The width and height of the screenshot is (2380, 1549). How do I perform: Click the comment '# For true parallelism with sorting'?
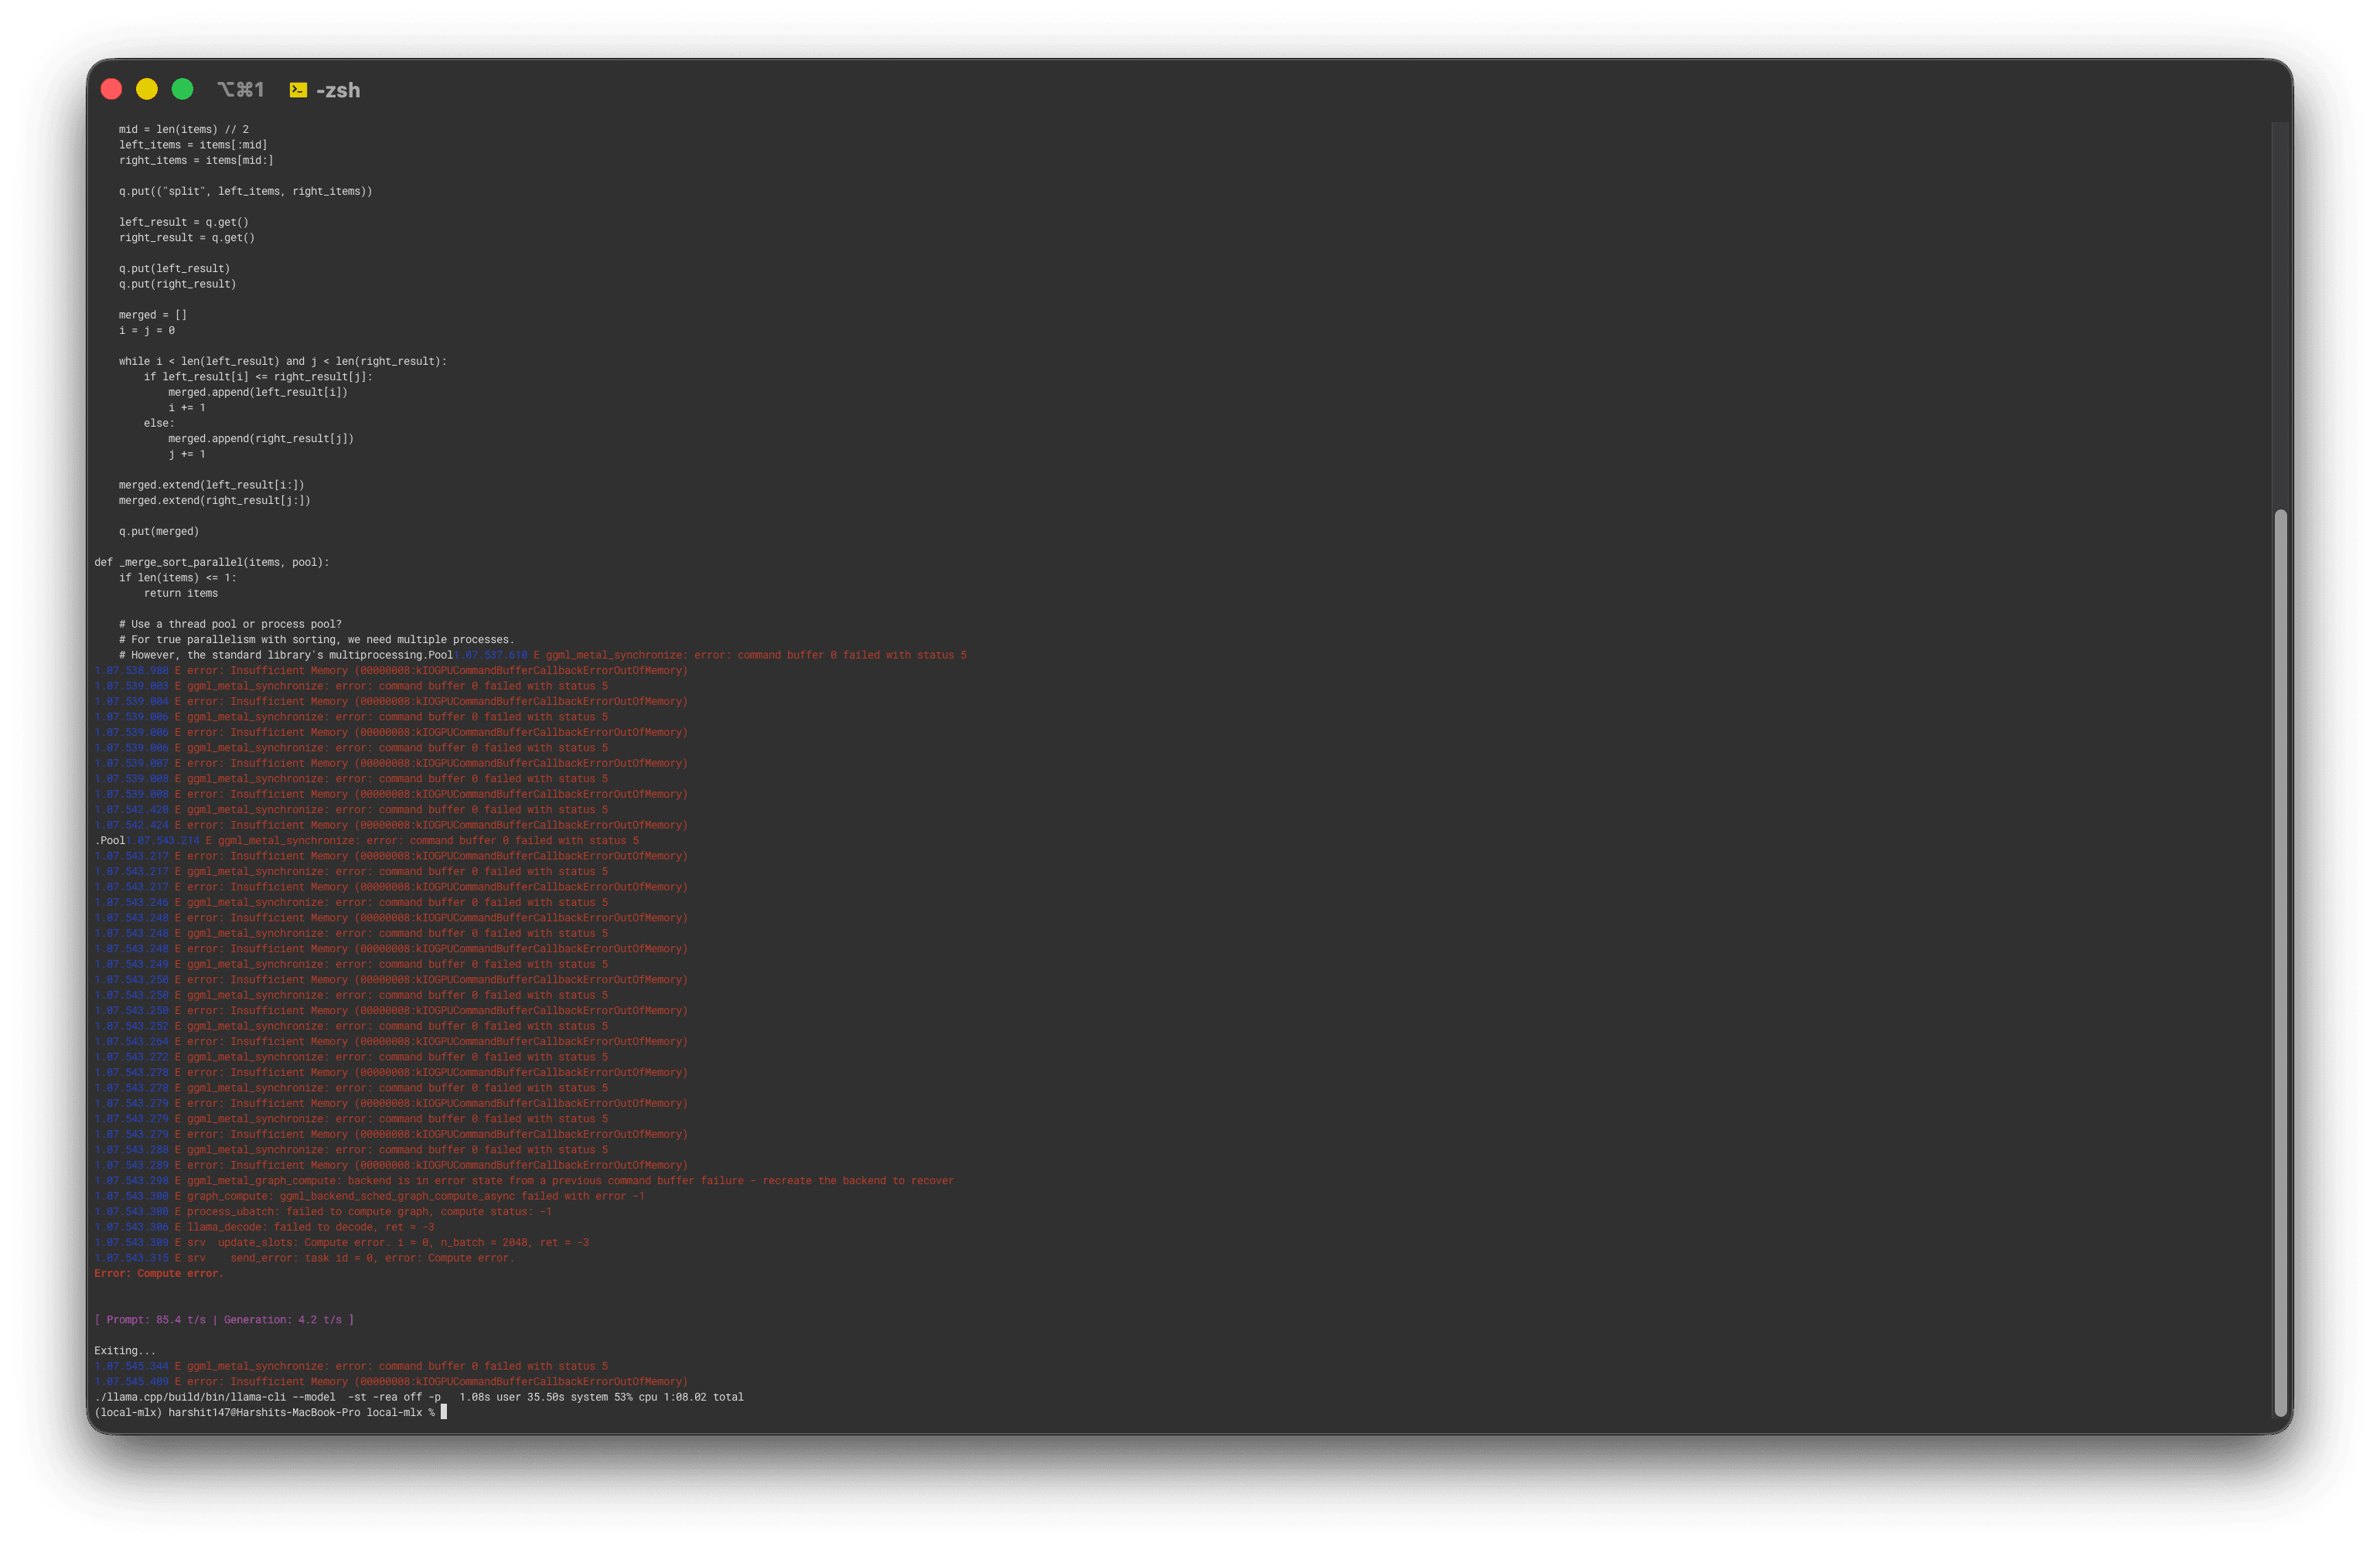tap(317, 641)
